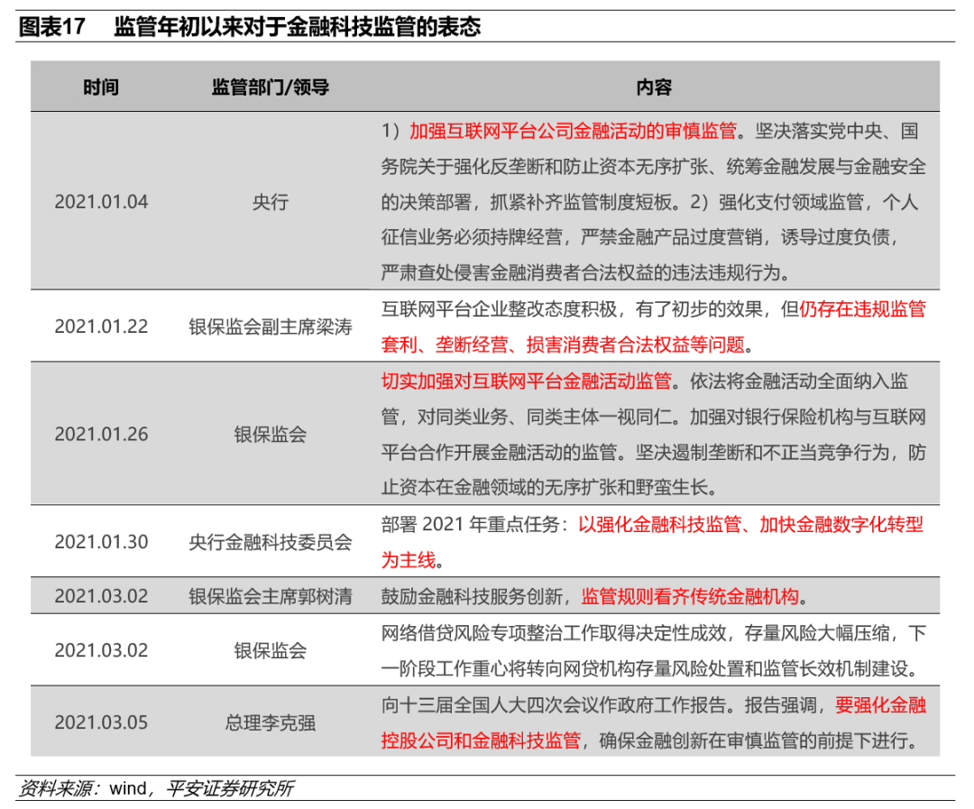Click the text '鼓励金融科技服务创新'
Viewport: 974px width, 809px height.
(x=472, y=596)
